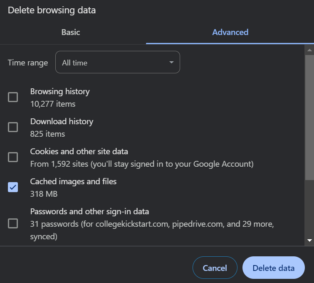314x283 pixels.
Task: Click the scrollbar down arrow icon
Action: point(309,240)
